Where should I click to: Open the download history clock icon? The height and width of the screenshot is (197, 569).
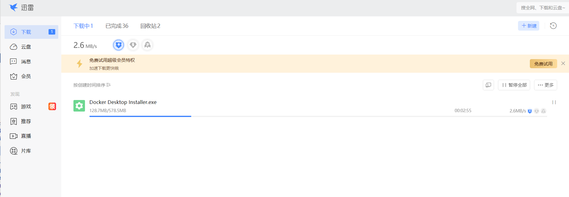click(x=553, y=26)
